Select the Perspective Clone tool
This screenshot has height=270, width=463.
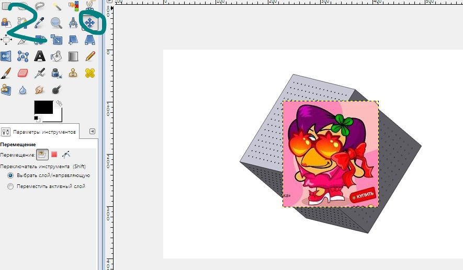[6, 90]
